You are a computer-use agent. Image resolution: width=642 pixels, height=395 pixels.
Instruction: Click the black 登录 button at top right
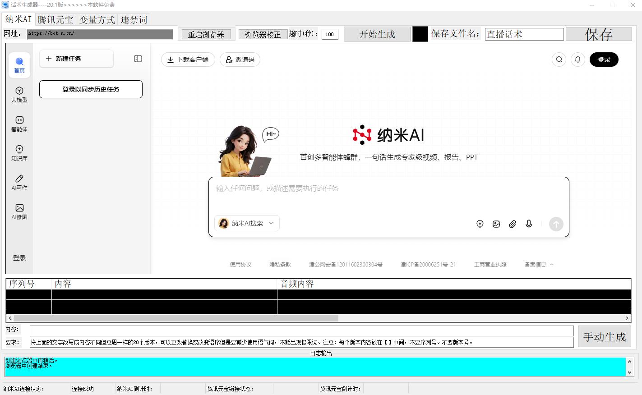click(x=604, y=60)
